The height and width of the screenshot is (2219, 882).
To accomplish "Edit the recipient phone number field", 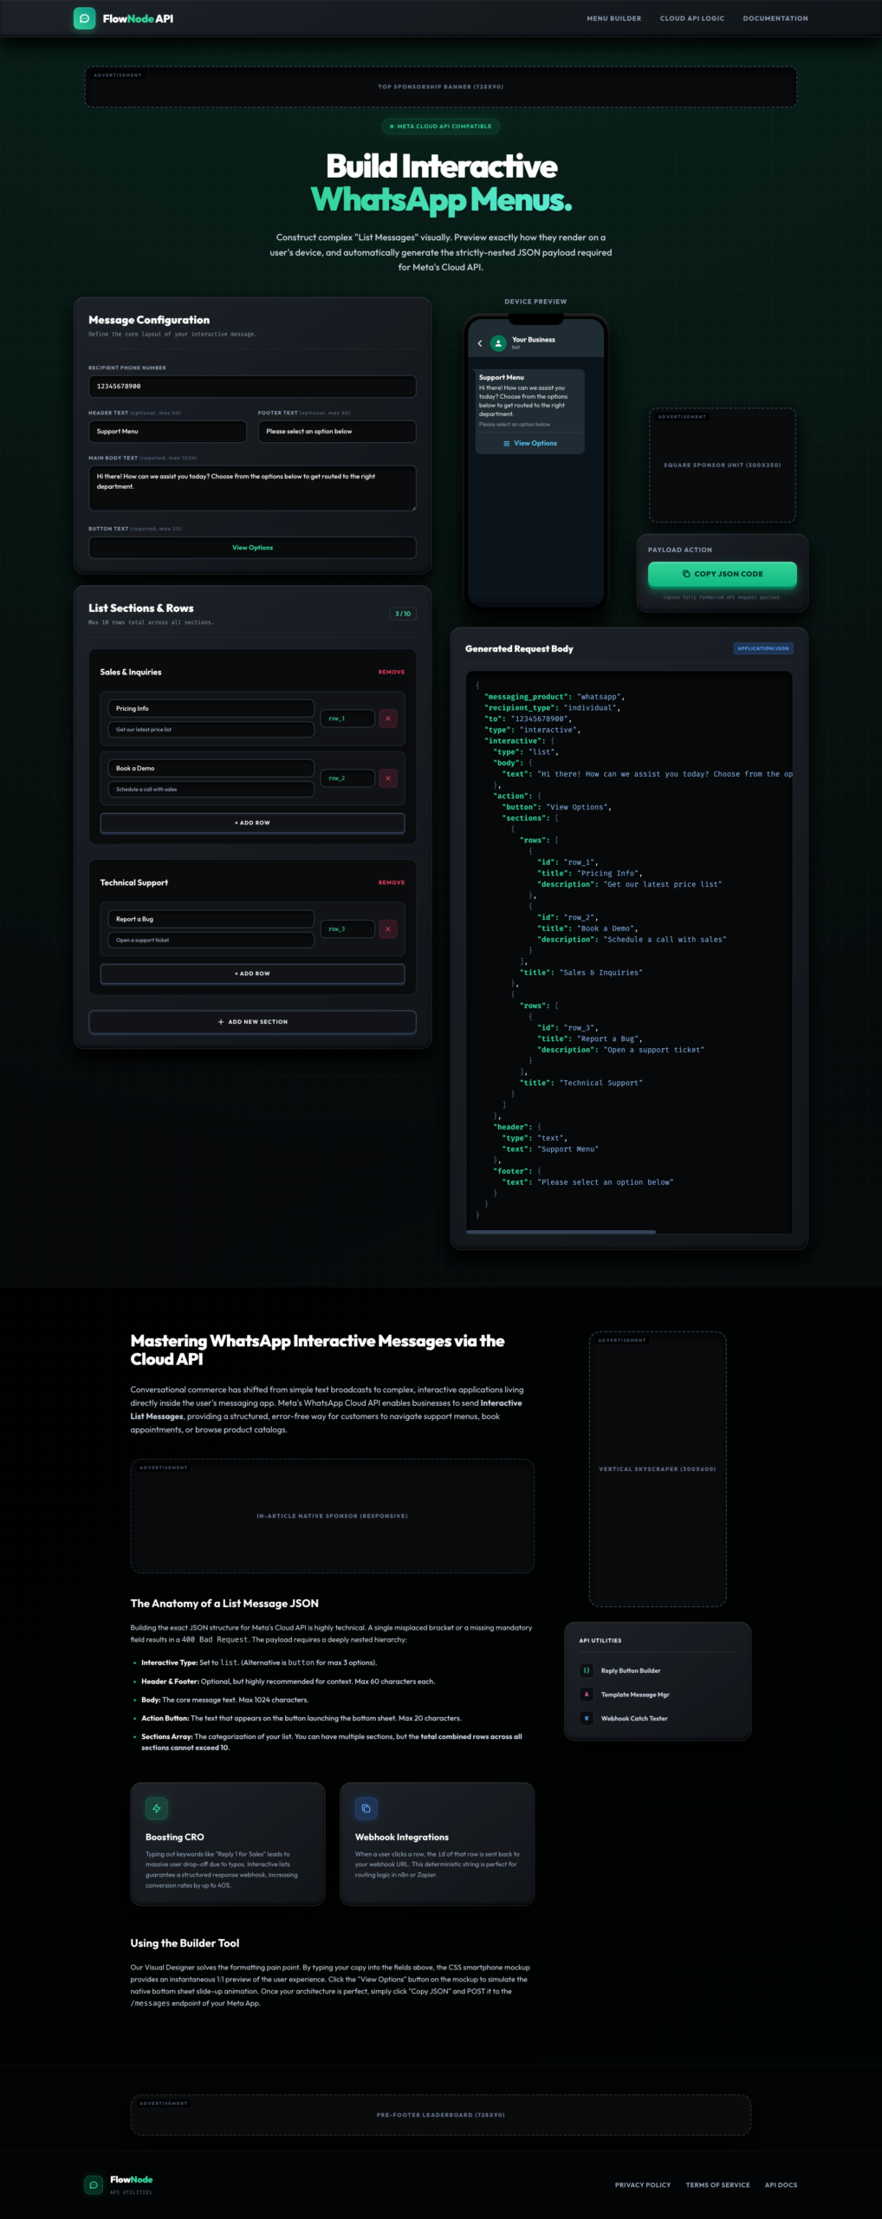I will 252,387.
